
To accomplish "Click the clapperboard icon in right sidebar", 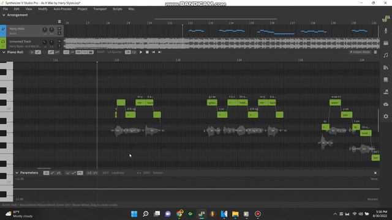I will coord(386,43).
